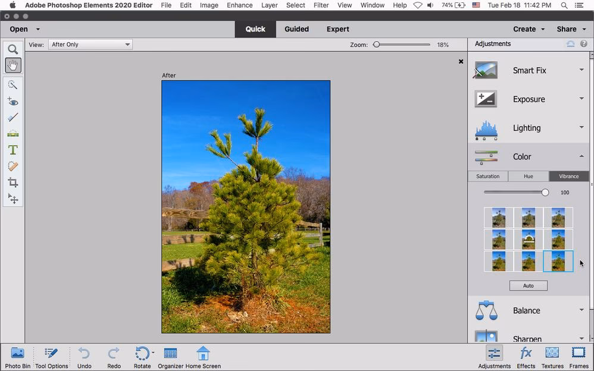
Task: Pick the Horizontal Type tool
Action: point(12,150)
